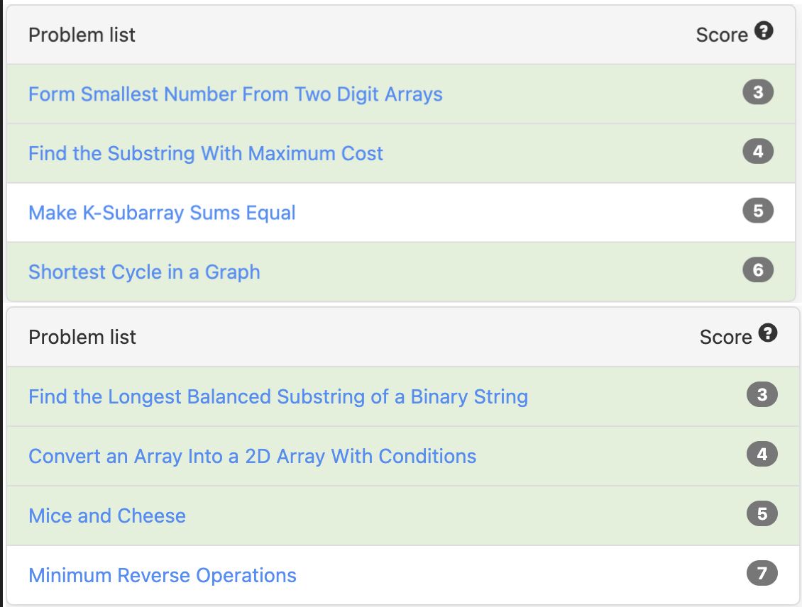Open Find the Longest Balanced Substring problem
The image size is (802, 607).
point(278,396)
